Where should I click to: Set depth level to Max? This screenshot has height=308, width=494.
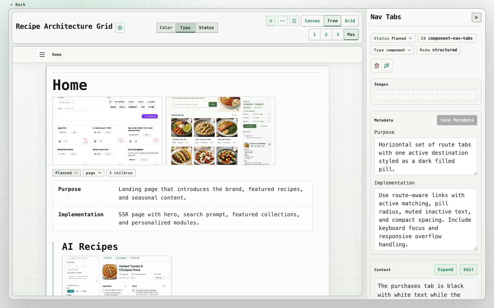[351, 35]
